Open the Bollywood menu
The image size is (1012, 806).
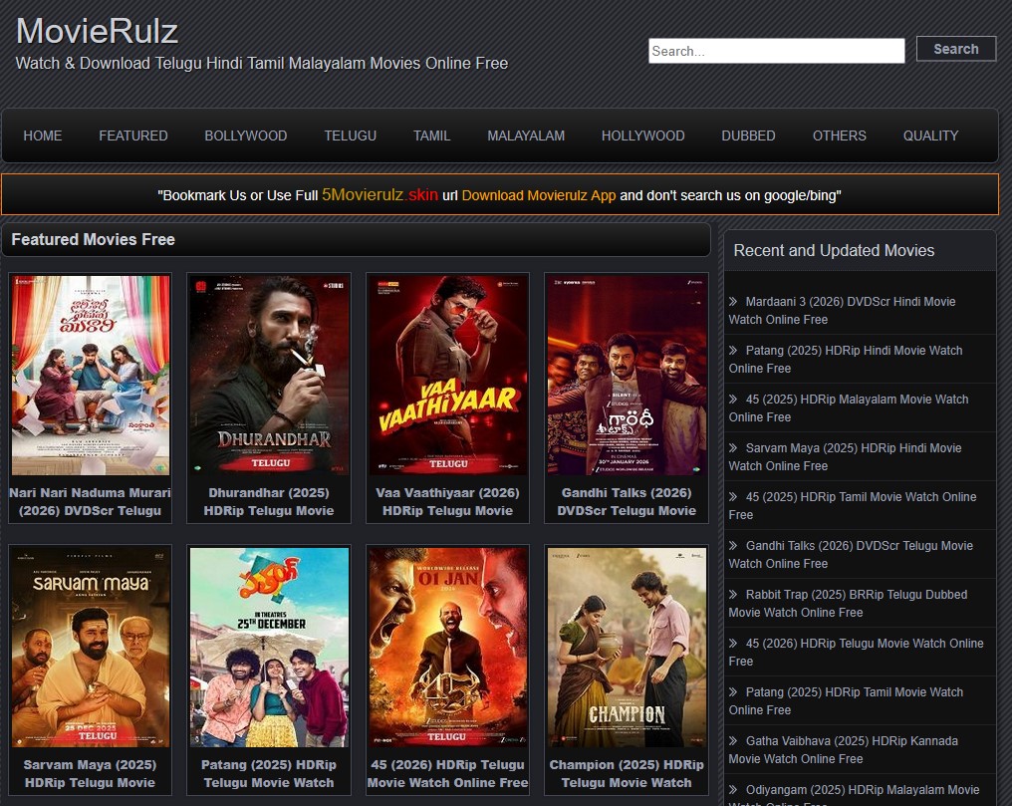246,135
